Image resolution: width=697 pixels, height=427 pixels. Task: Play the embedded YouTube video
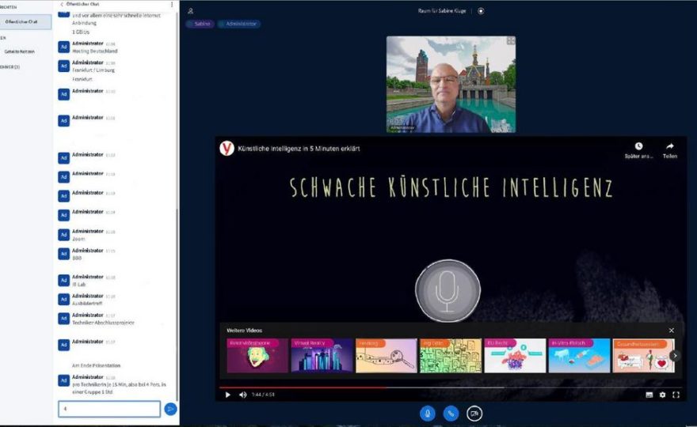227,395
